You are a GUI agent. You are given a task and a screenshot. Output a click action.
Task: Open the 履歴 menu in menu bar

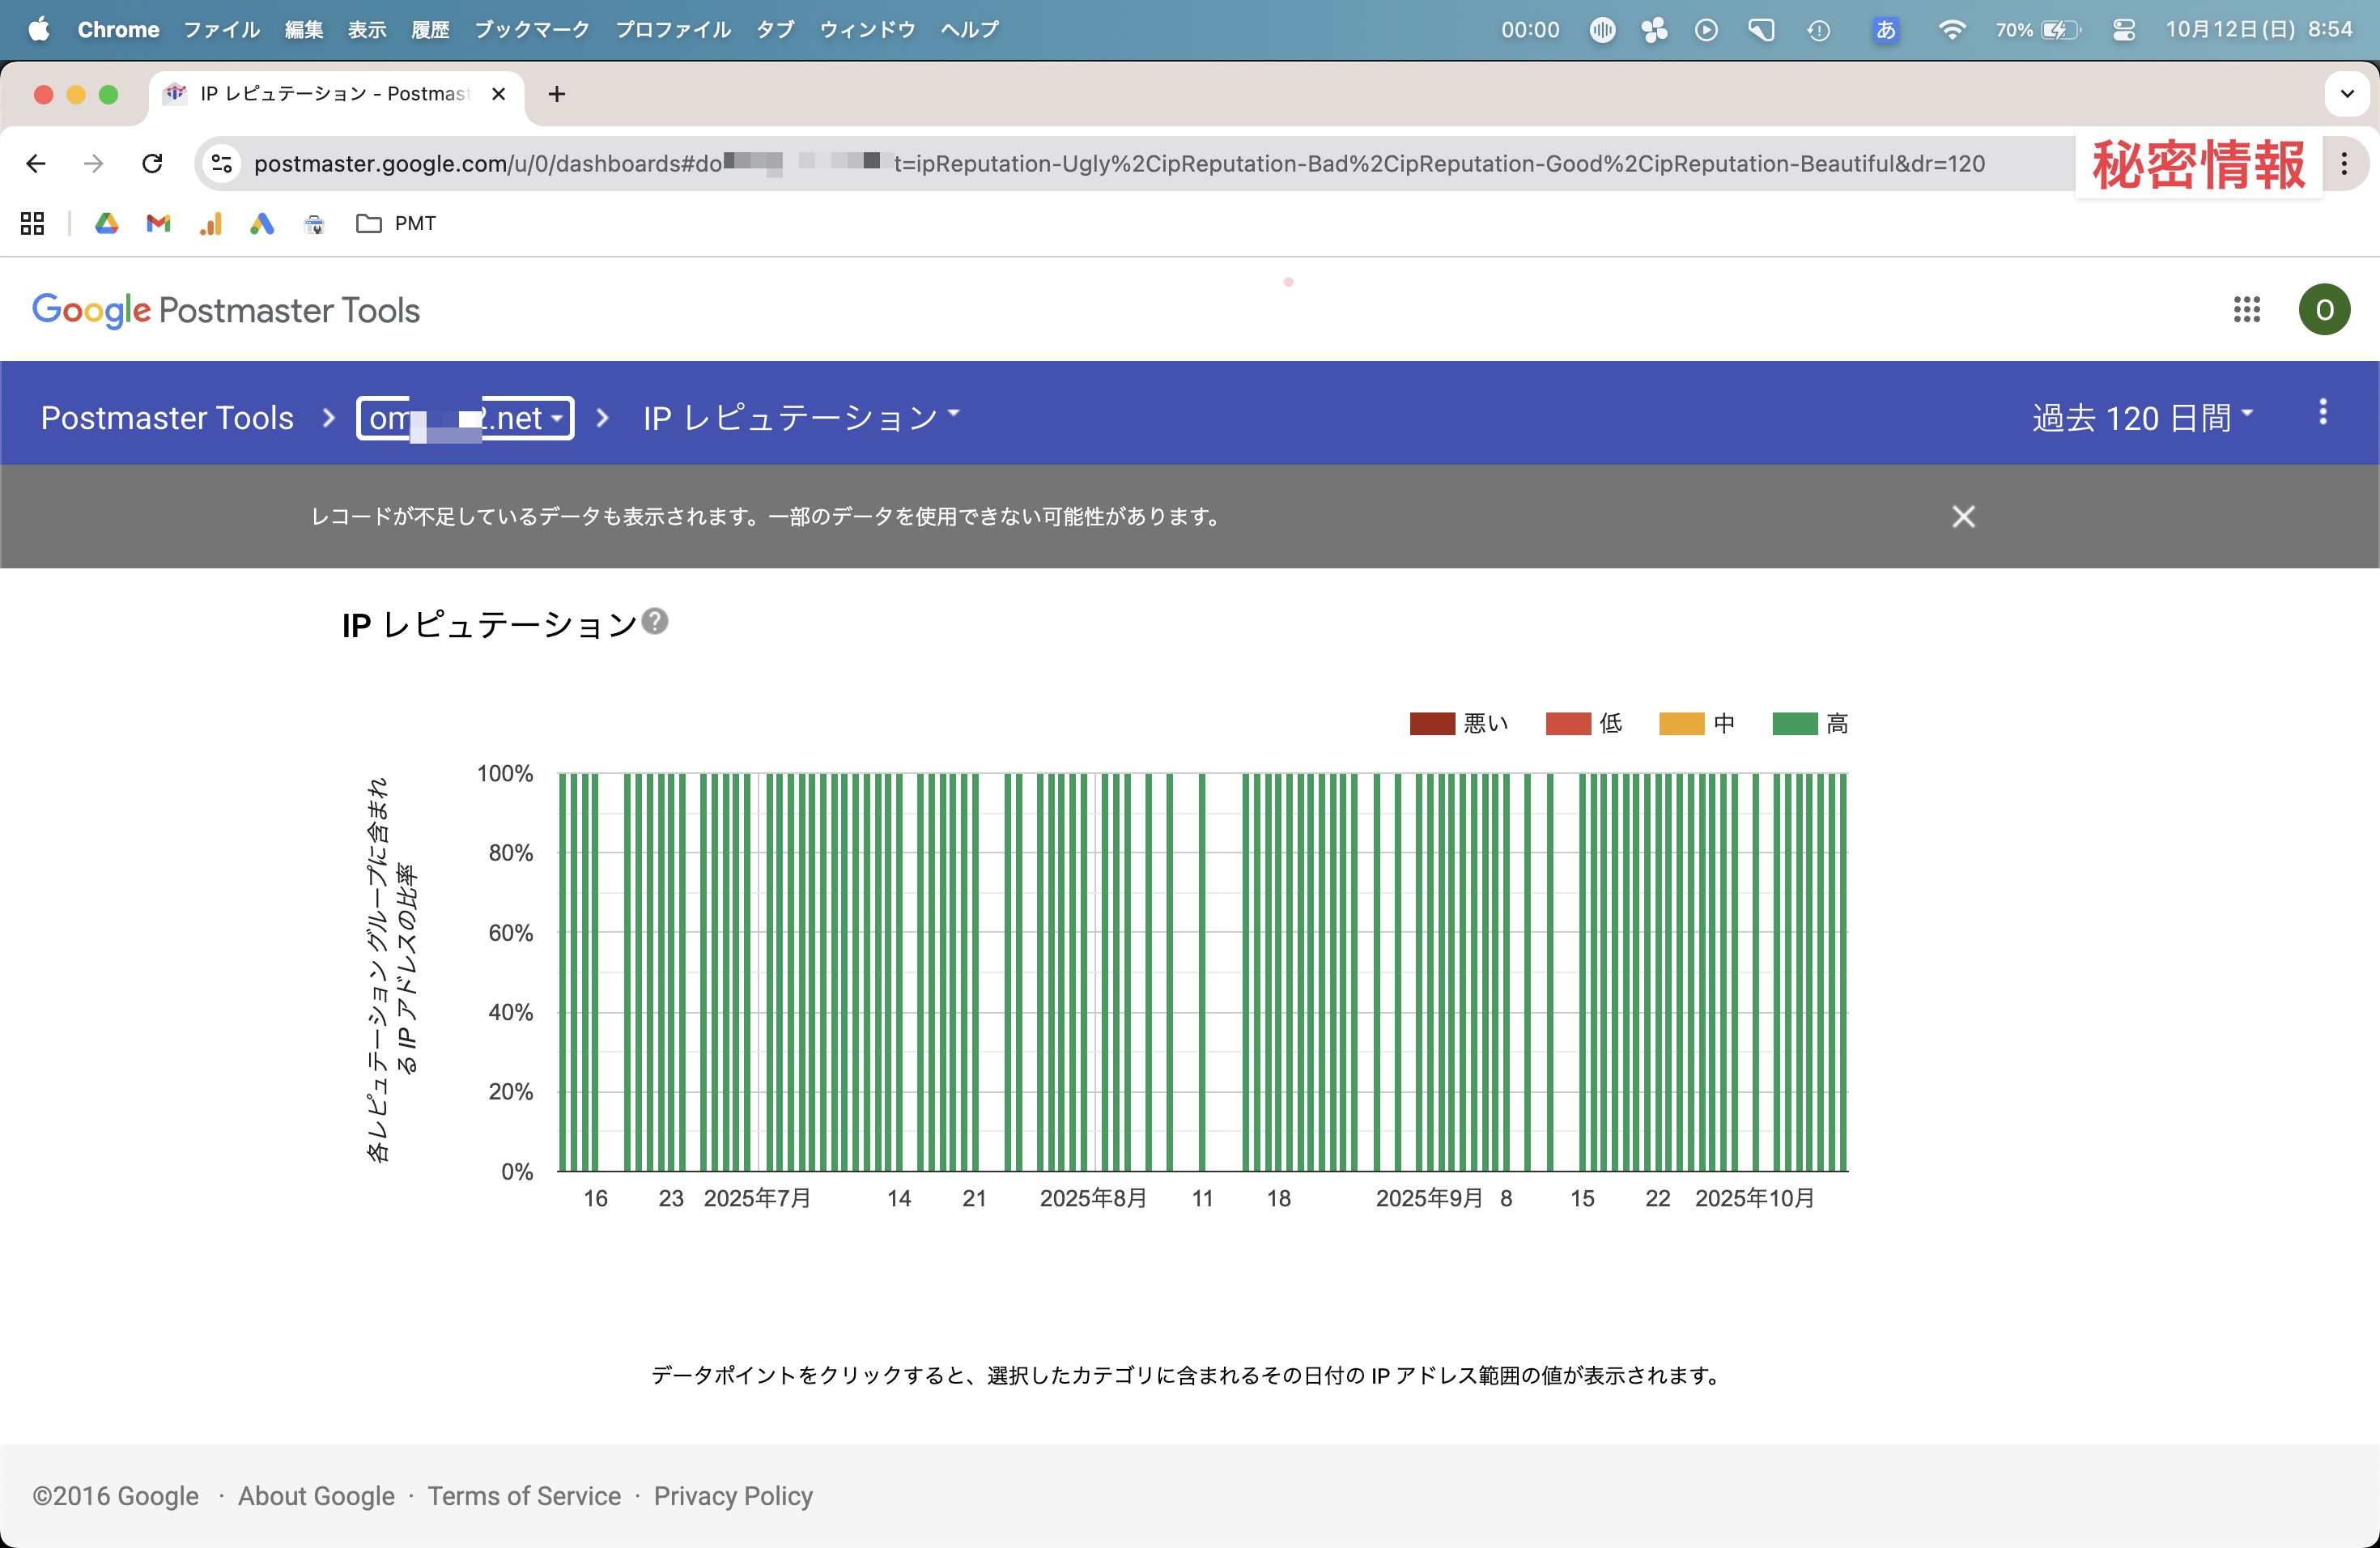click(x=430, y=29)
